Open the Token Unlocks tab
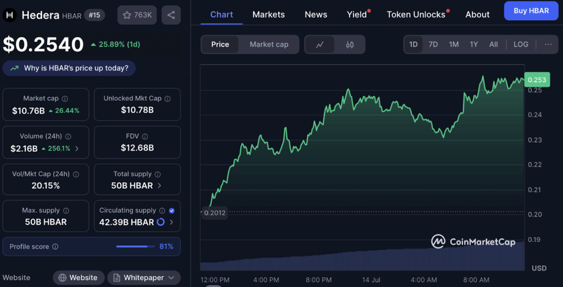Image resolution: width=563 pixels, height=287 pixels. tap(416, 14)
